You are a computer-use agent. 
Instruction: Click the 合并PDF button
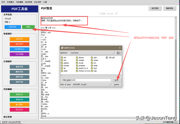(x=19, y=39)
